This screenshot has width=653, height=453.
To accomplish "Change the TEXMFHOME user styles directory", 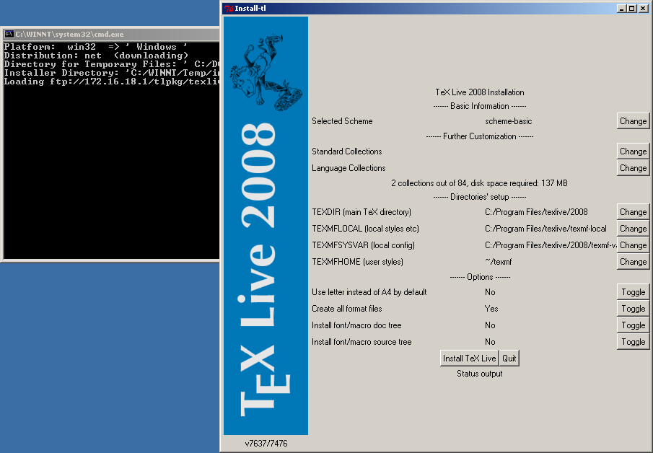I will 633,262.
